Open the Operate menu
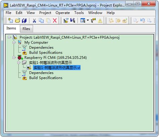Image resolution: width=159 pixels, height=137 pixels. pyautogui.click(x=63, y=13)
